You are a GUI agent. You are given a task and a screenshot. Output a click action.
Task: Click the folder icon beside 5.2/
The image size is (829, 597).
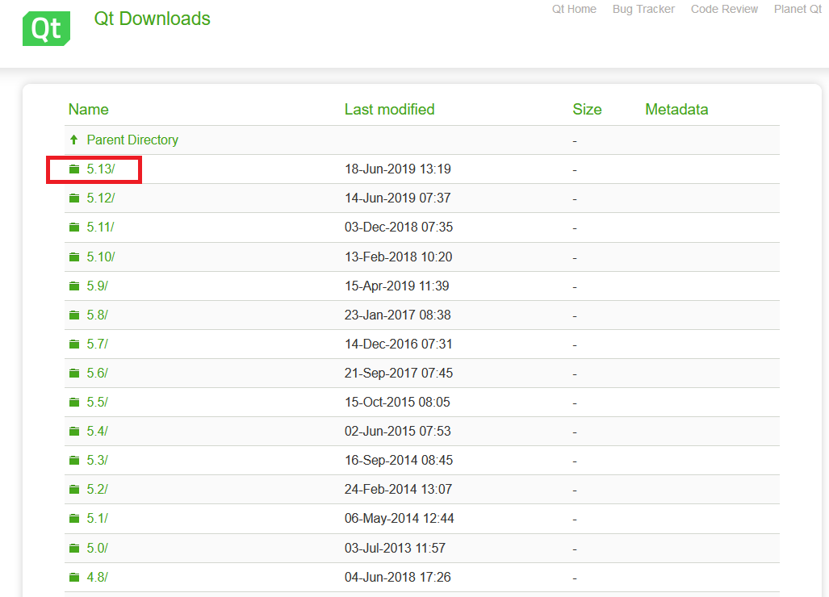click(74, 489)
